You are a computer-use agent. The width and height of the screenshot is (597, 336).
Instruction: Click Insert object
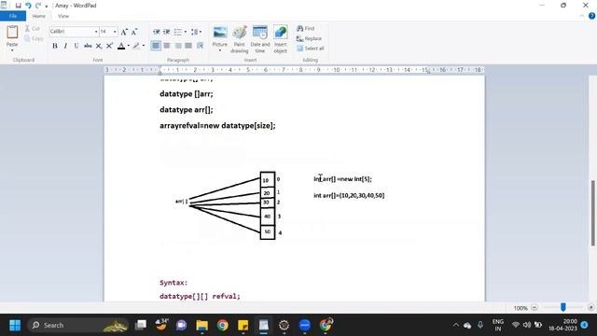tap(281, 39)
